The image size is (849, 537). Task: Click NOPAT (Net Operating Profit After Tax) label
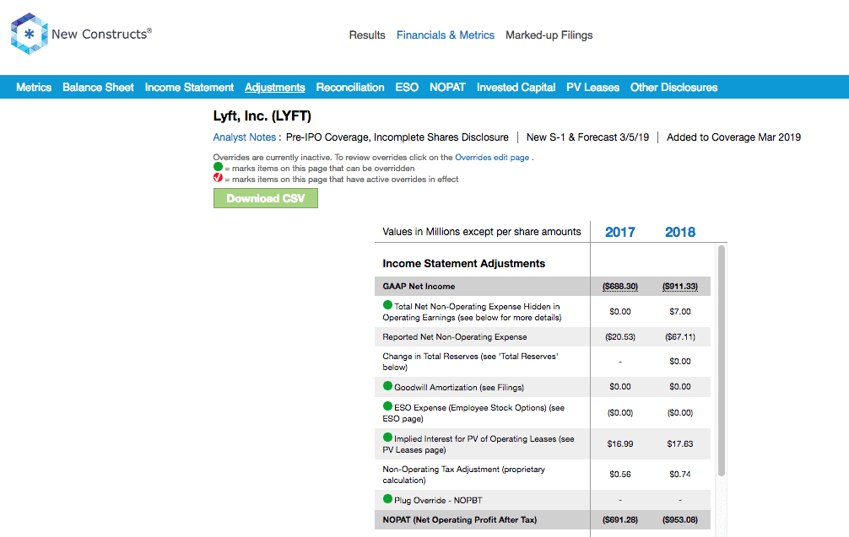tap(460, 519)
